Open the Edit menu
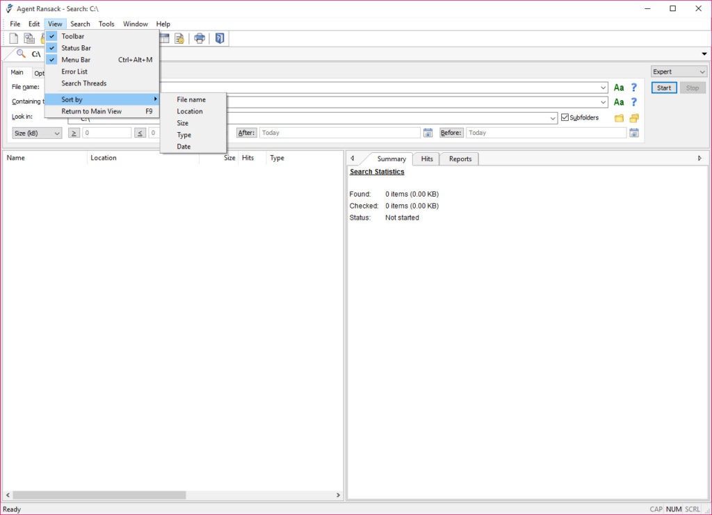 tap(34, 24)
